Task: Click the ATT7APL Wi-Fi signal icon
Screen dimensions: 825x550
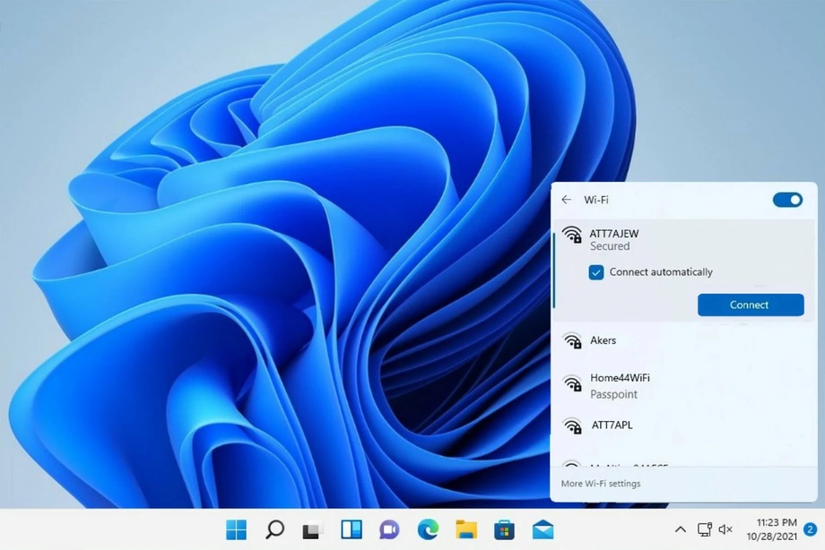Action: click(572, 425)
